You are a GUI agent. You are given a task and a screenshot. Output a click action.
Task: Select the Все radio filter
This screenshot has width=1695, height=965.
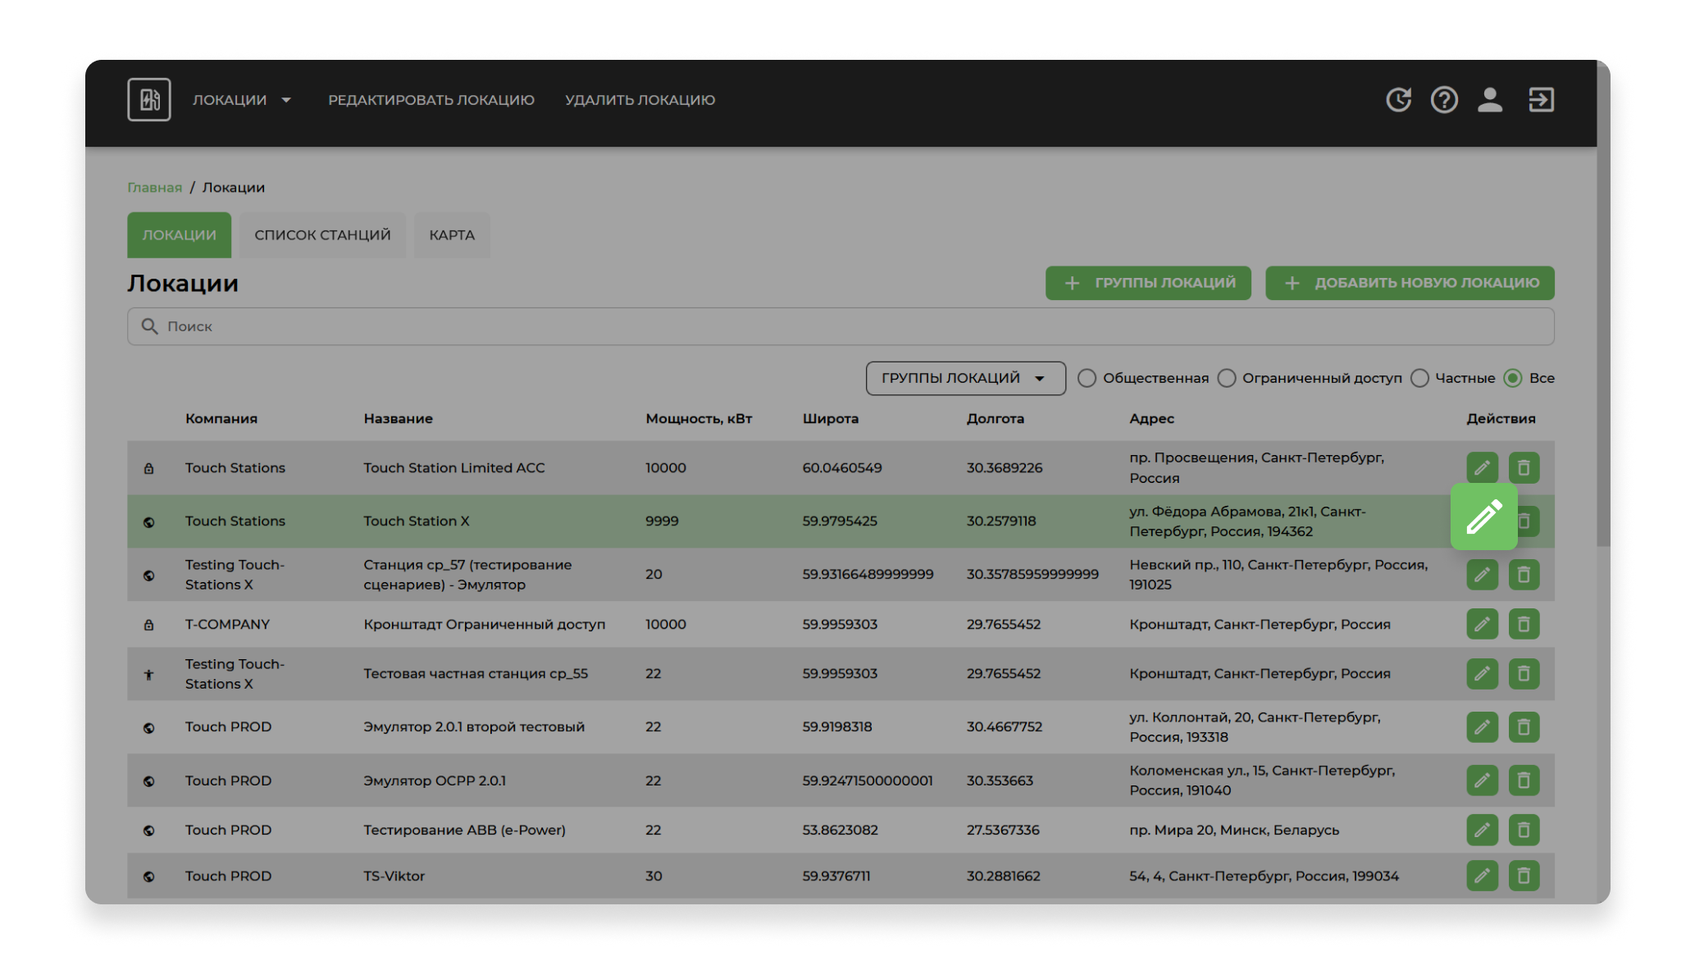[1513, 378]
